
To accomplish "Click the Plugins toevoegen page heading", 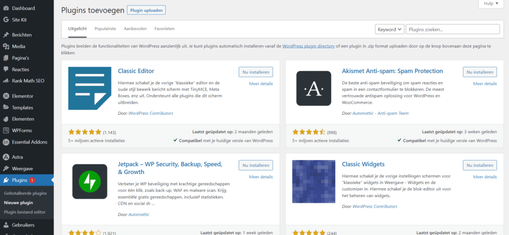I will pos(93,10).
